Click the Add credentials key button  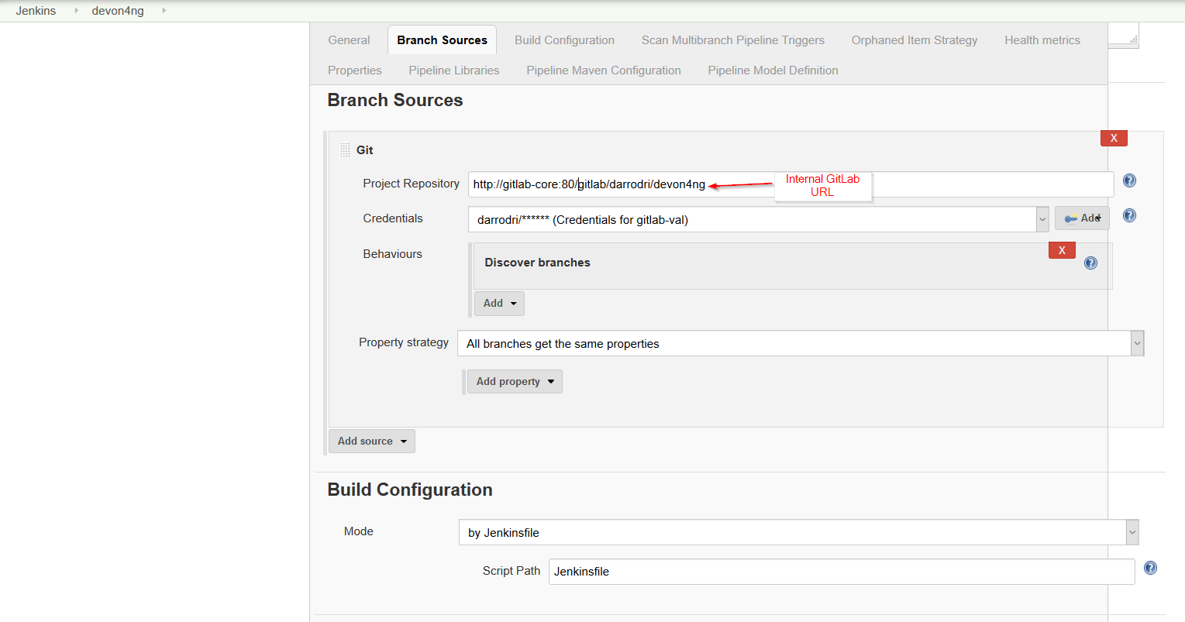tap(1082, 218)
